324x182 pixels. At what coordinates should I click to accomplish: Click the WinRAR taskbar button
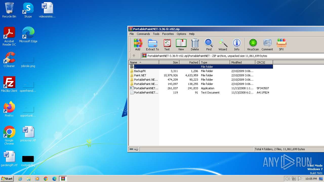pyautogui.click(x=63, y=179)
